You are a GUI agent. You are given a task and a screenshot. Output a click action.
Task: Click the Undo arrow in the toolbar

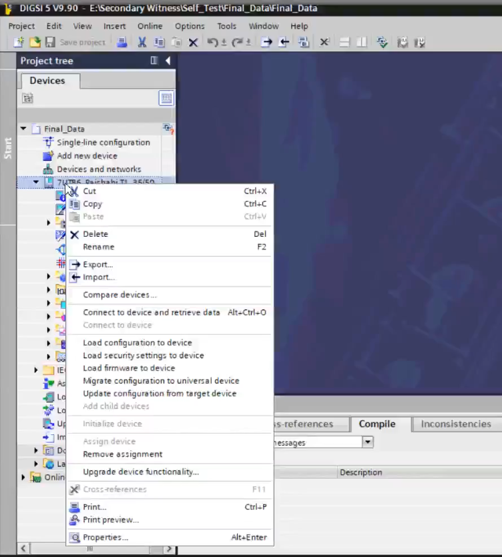(x=212, y=42)
